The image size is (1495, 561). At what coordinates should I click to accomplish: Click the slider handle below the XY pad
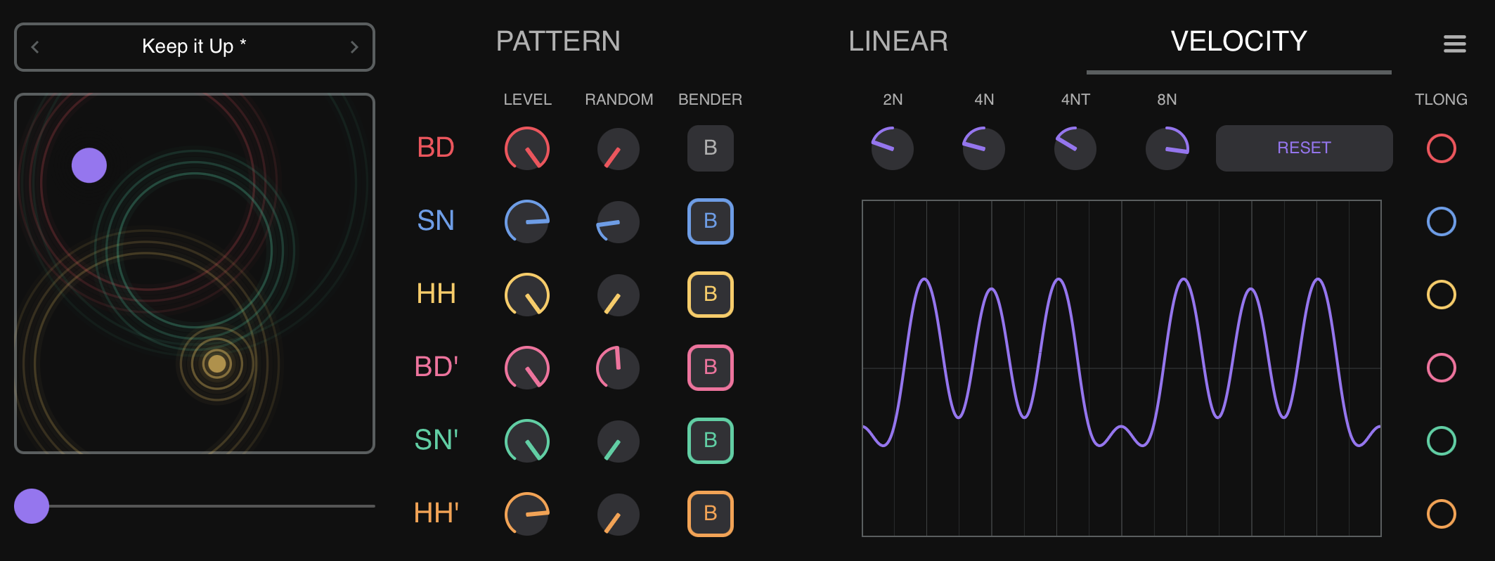pos(32,505)
